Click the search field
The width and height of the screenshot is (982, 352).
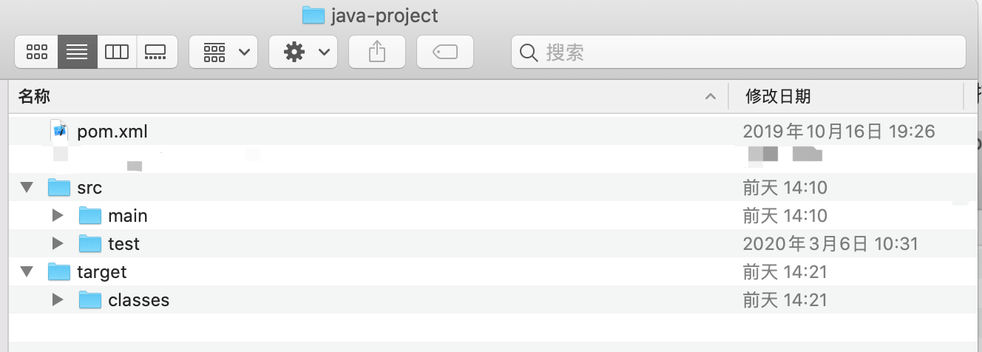(x=739, y=52)
